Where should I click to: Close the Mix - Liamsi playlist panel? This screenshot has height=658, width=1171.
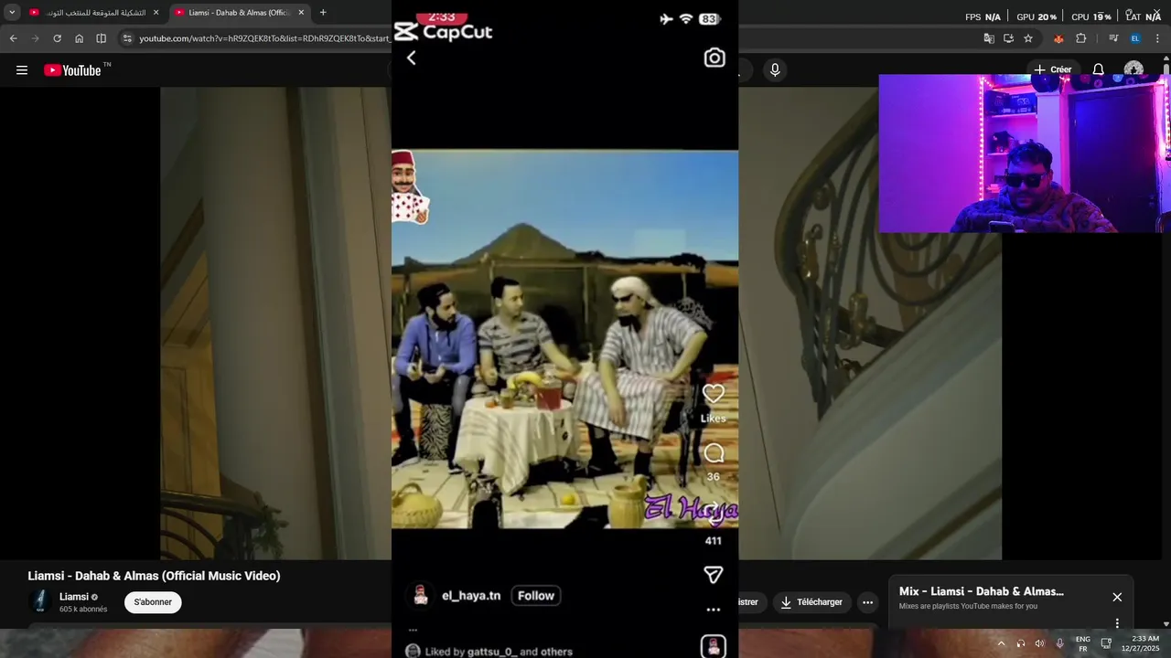click(x=1117, y=597)
